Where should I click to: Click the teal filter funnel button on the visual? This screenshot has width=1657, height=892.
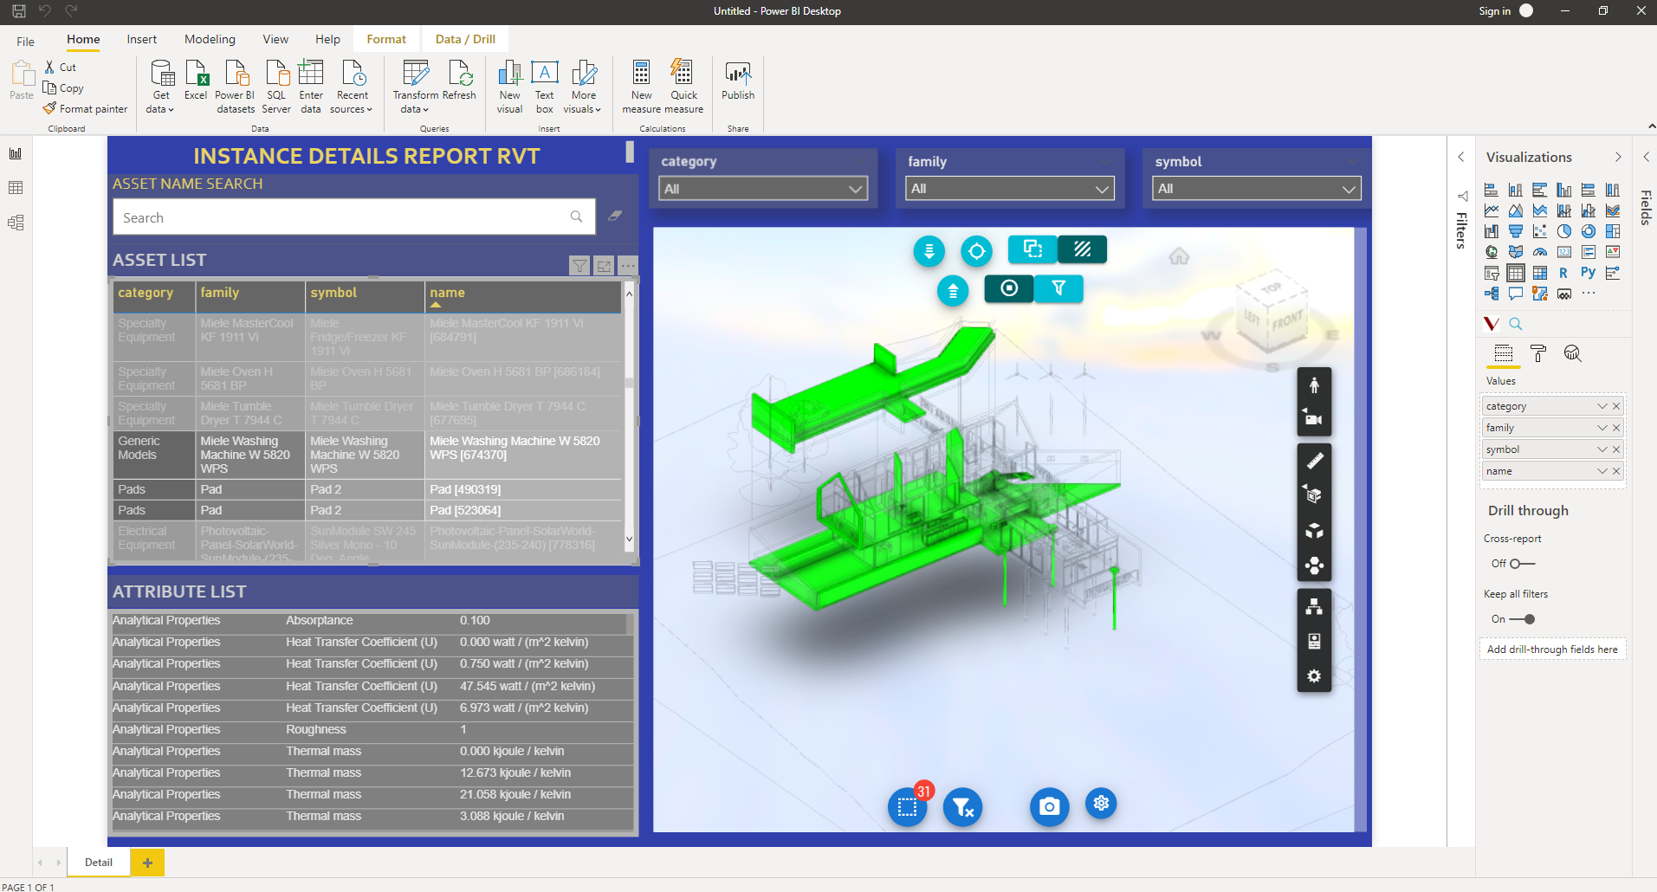pos(1059,288)
